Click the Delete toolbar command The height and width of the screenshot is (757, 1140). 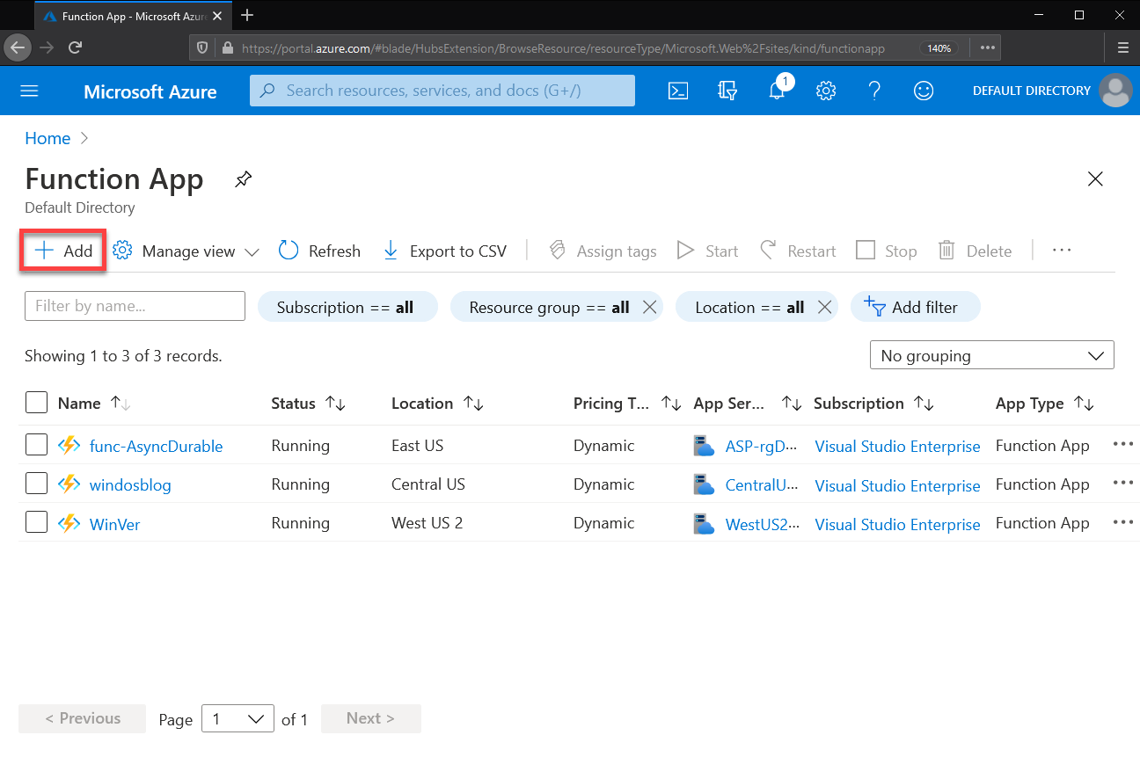[976, 251]
